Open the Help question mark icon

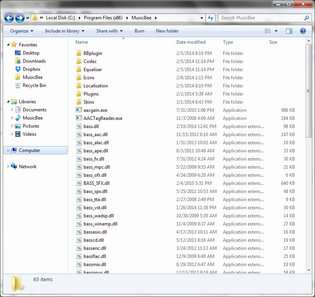coord(303,31)
